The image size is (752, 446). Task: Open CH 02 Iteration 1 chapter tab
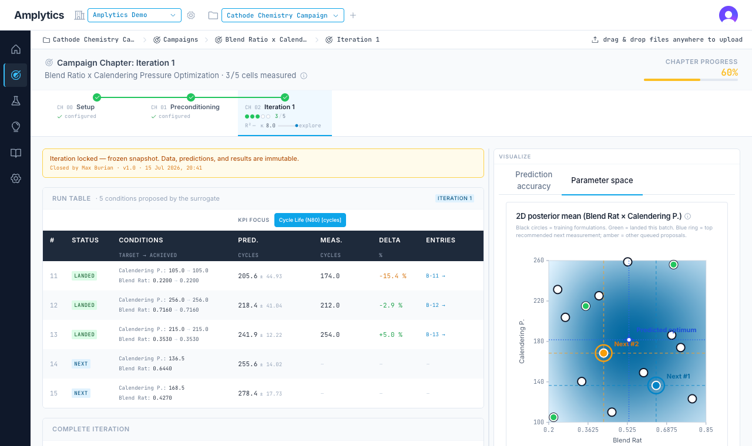coord(285,113)
